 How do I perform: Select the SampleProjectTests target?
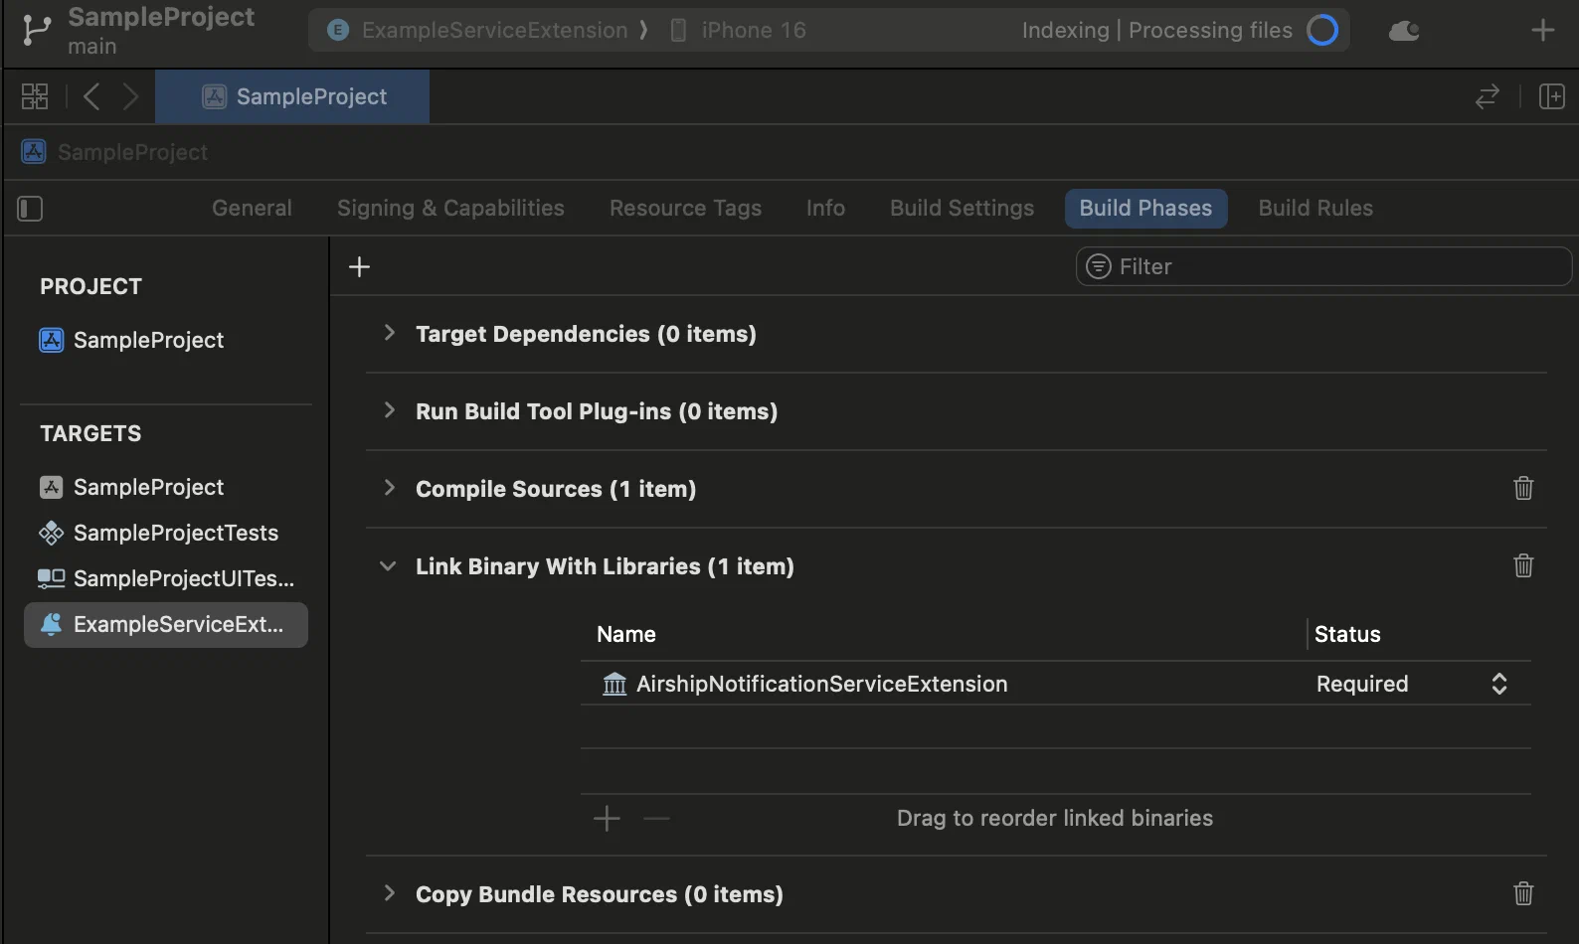click(175, 533)
